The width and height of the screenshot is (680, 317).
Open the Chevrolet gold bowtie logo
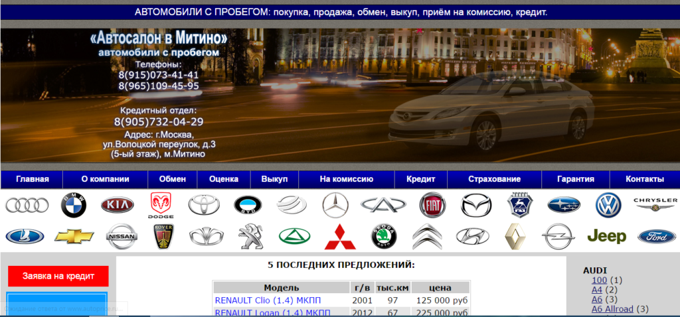(x=74, y=236)
